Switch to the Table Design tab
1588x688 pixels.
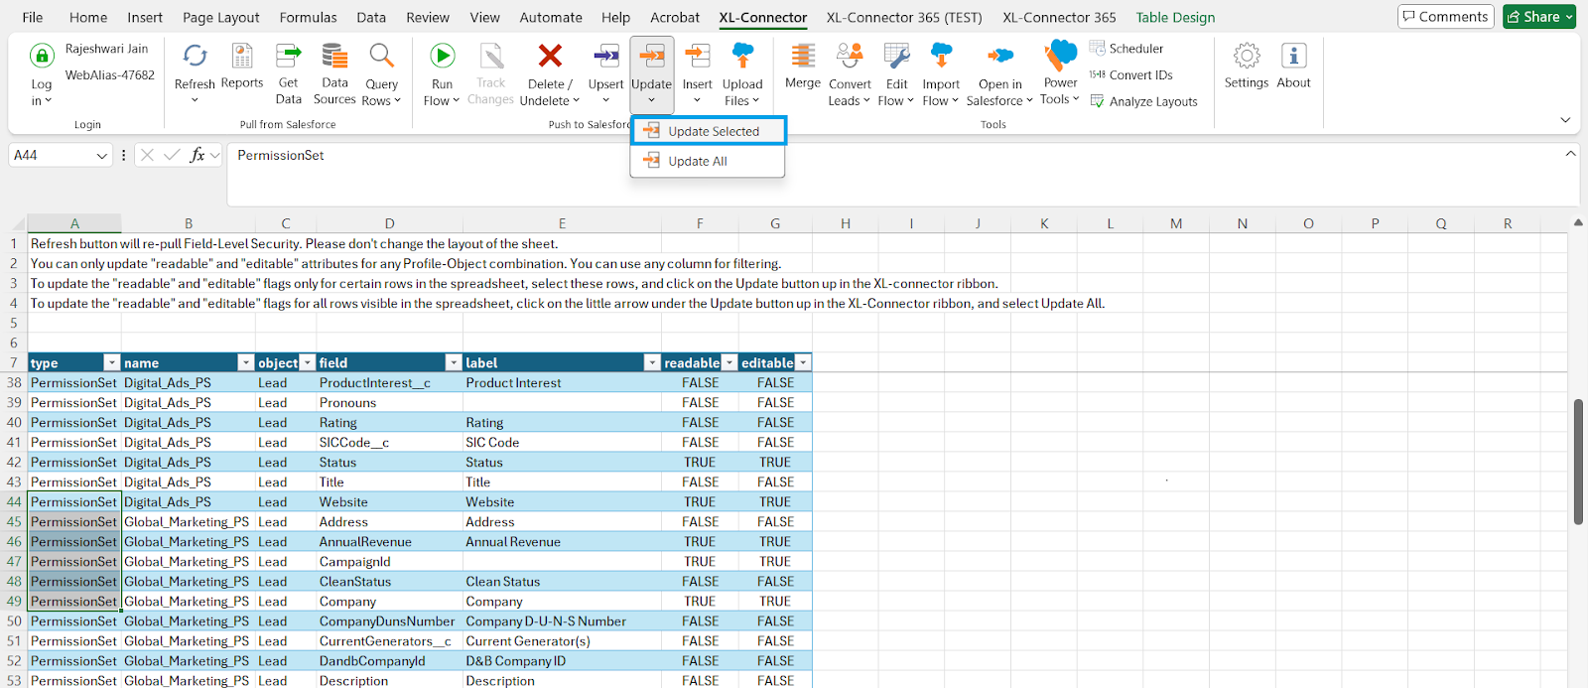(1175, 17)
